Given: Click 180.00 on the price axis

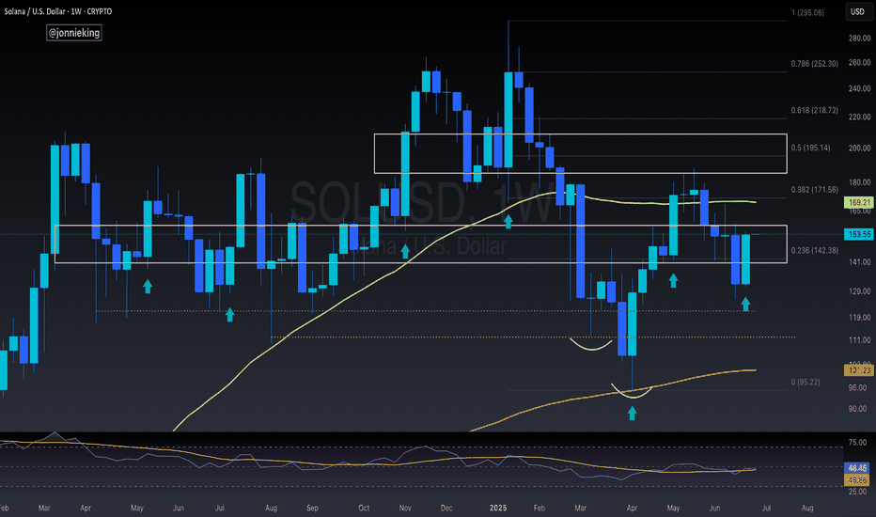Looking at the screenshot, I should pos(859,182).
